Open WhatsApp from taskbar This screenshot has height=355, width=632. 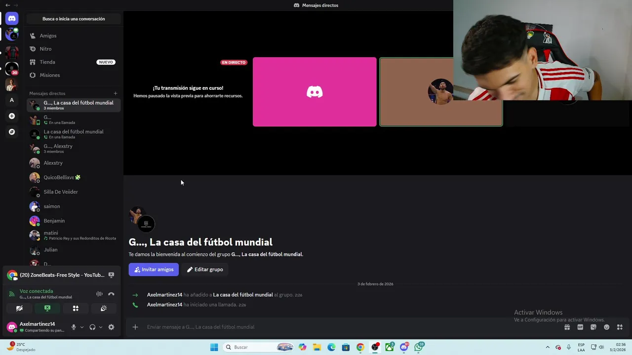(x=419, y=347)
